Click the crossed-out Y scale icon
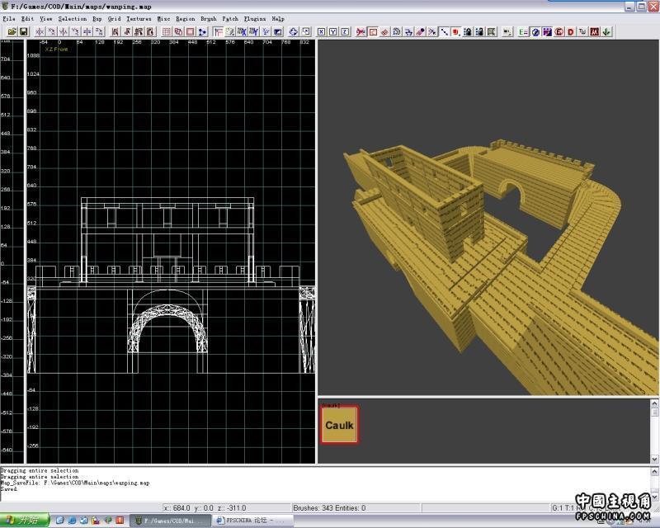Screen dimensions: 660x528 [x=253, y=31]
